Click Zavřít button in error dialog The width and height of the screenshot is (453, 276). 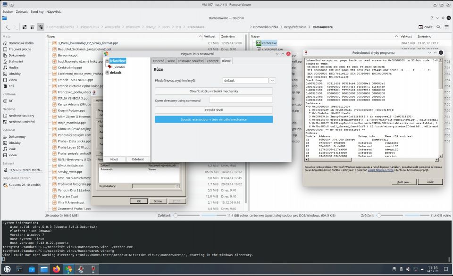(x=430, y=182)
